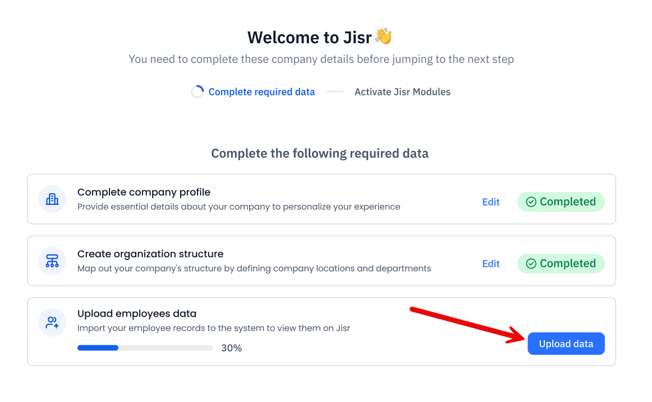This screenshot has width=652, height=402.
Task: Switch to the Activate Jisr Modules step
Action: coord(402,92)
